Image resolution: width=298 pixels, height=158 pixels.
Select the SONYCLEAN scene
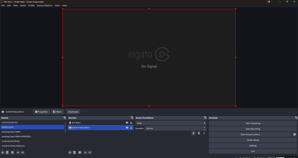[32, 127]
